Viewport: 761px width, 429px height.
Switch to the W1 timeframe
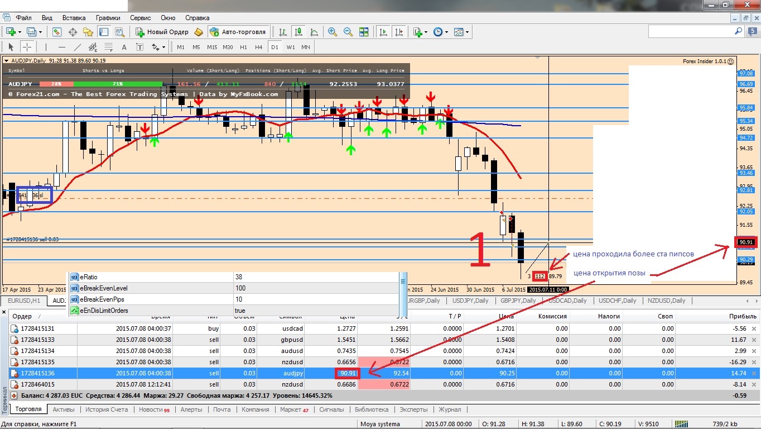tap(291, 47)
